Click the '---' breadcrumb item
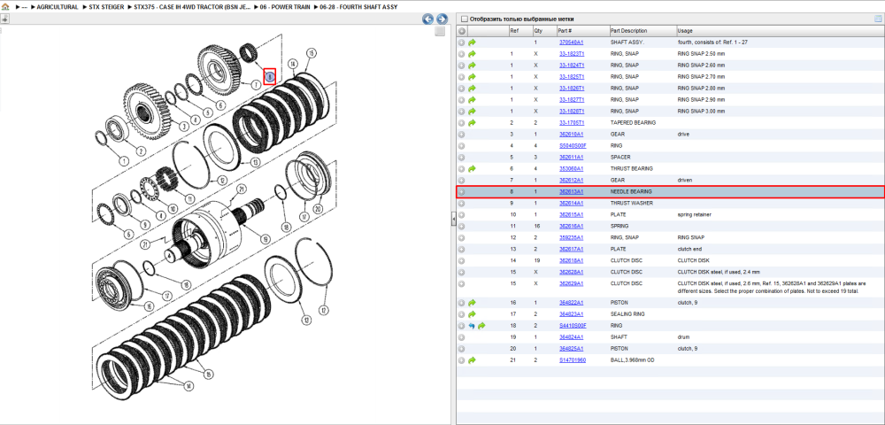885x425 pixels. 24,7
